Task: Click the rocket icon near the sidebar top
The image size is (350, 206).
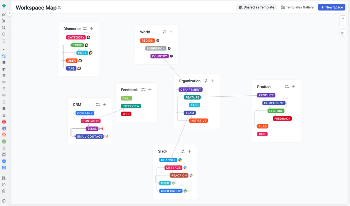Action: tap(4, 14)
